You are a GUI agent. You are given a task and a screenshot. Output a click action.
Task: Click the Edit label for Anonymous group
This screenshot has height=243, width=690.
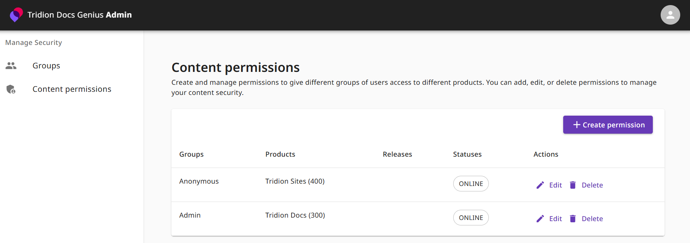(x=555, y=185)
